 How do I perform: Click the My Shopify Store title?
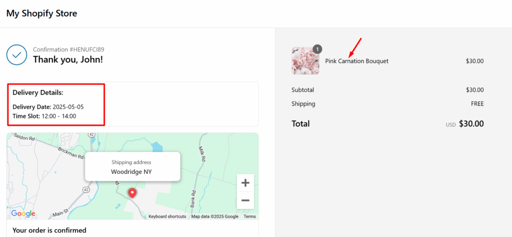pos(41,13)
